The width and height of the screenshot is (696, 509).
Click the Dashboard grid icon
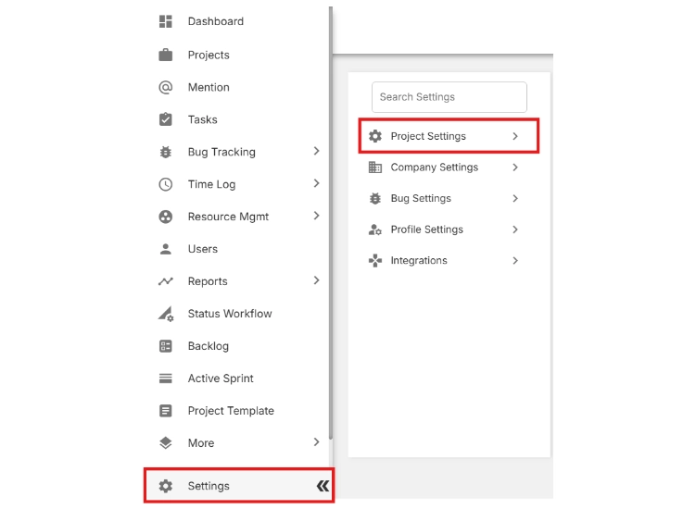point(166,21)
